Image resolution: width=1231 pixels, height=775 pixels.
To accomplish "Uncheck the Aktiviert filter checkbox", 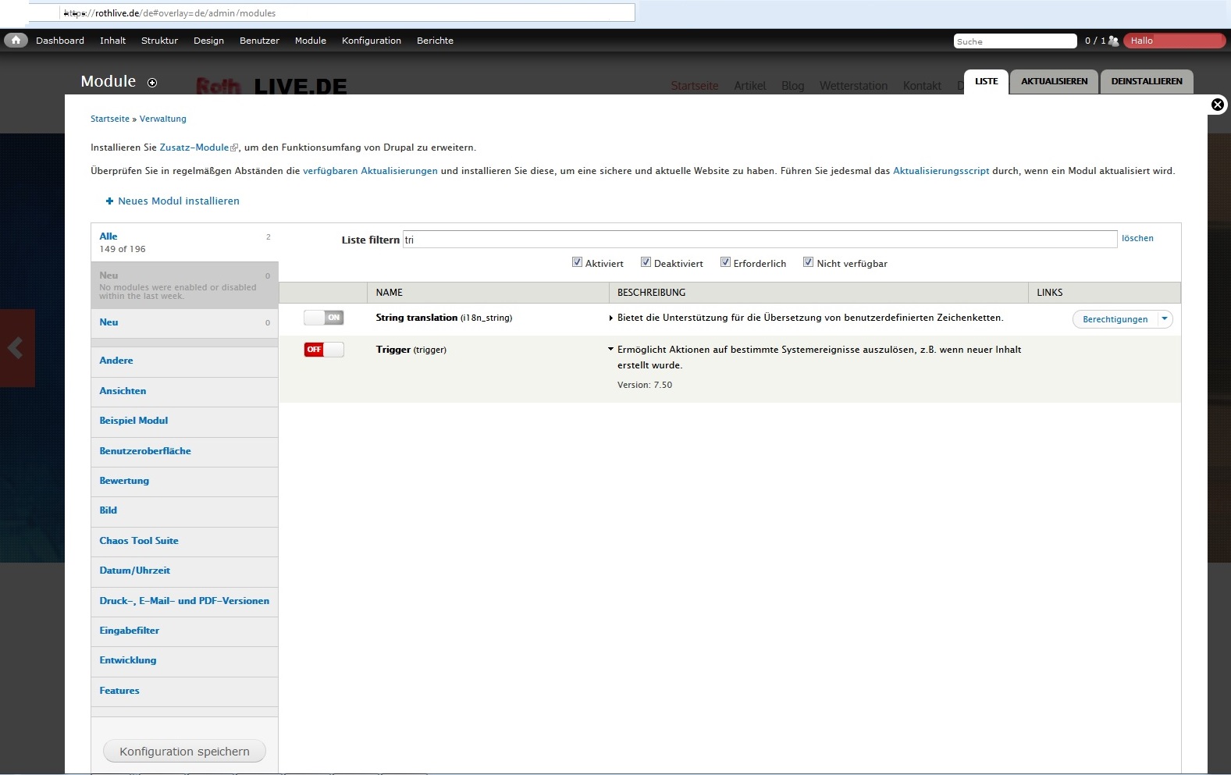I will [577, 262].
